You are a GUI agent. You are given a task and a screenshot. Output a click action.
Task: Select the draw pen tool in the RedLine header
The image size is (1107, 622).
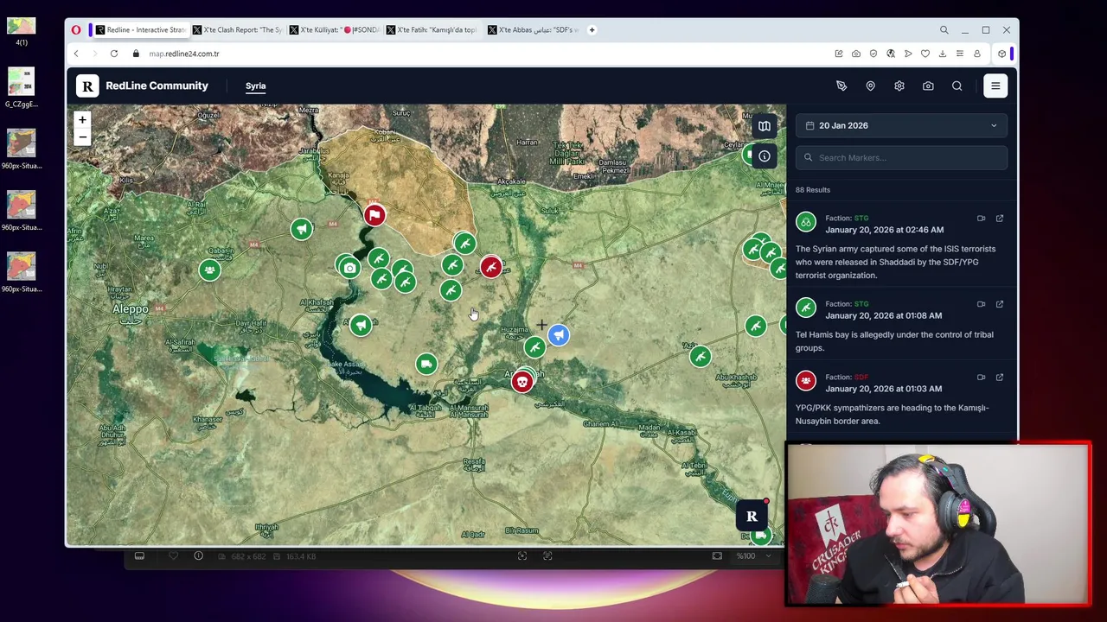(x=841, y=86)
